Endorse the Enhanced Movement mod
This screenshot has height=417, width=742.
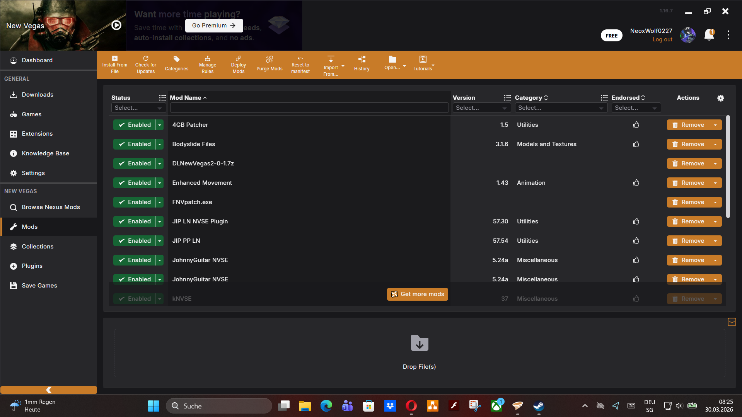(x=636, y=183)
